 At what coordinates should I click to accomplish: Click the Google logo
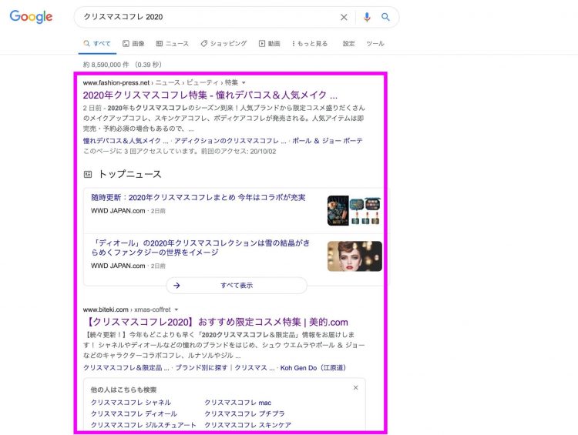[x=31, y=17]
